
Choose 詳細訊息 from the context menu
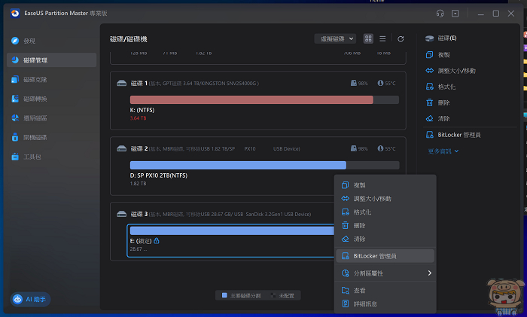[x=365, y=304]
